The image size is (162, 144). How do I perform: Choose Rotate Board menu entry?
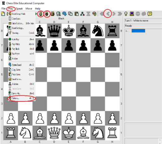coord(22,65)
